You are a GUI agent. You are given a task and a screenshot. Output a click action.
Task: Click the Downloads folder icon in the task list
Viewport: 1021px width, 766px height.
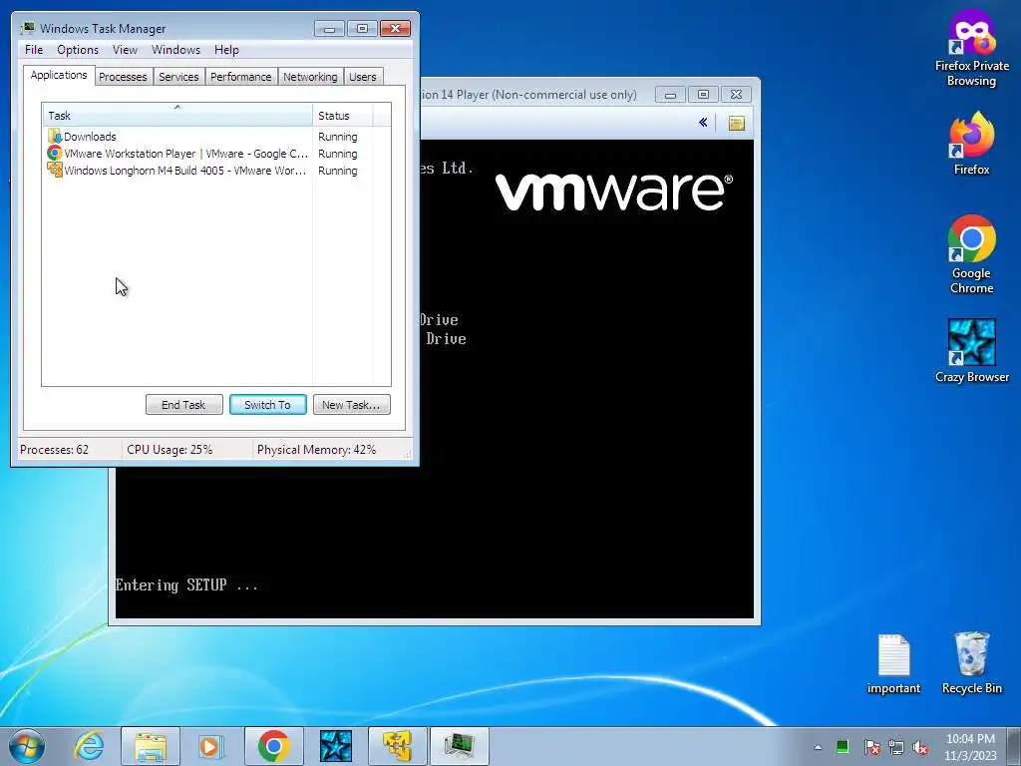(55, 136)
